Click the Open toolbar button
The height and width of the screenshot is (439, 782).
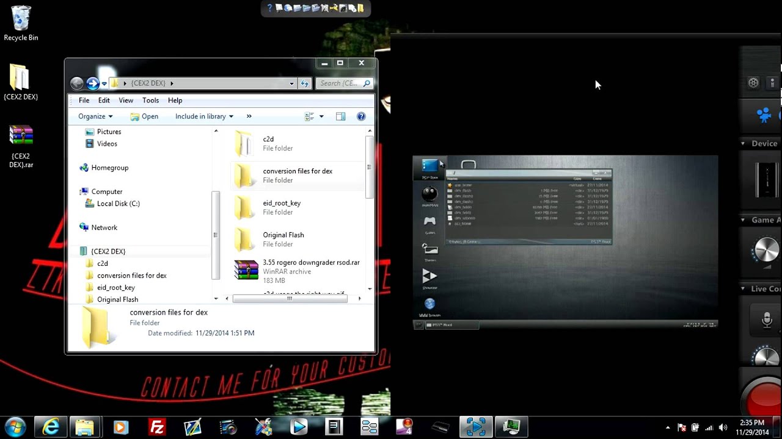[144, 116]
